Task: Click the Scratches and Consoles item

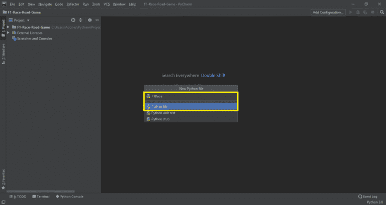Action: pos(34,39)
